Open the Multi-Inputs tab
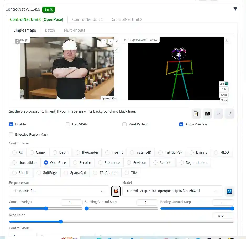The height and width of the screenshot is (239, 246). tap(75, 30)
